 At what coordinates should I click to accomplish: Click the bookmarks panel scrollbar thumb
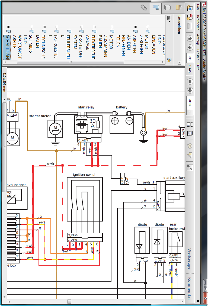(71, 62)
